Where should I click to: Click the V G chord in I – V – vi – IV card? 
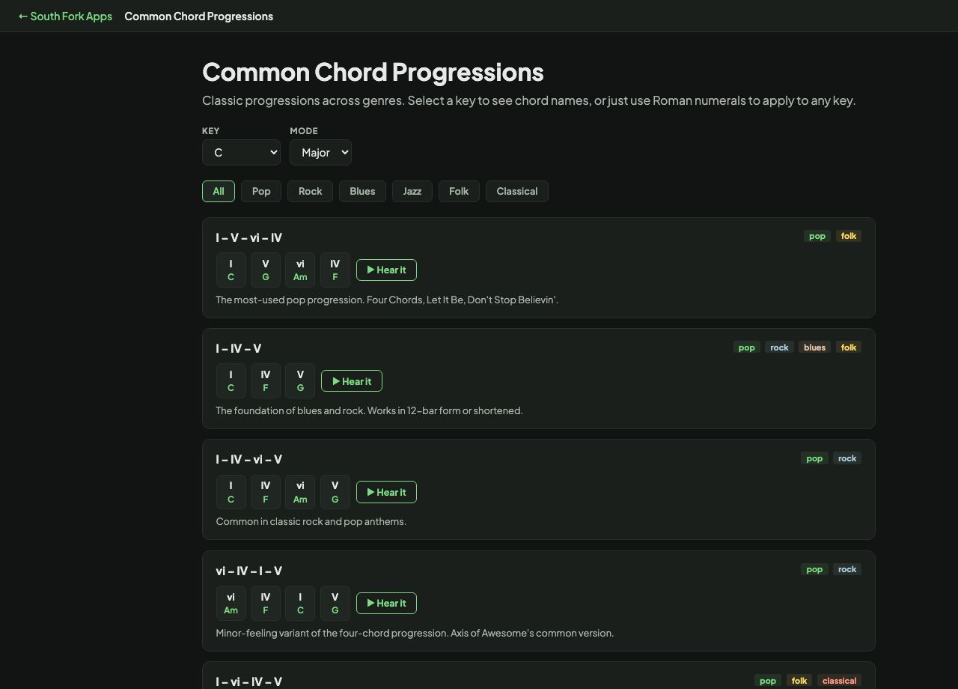pyautogui.click(x=266, y=270)
